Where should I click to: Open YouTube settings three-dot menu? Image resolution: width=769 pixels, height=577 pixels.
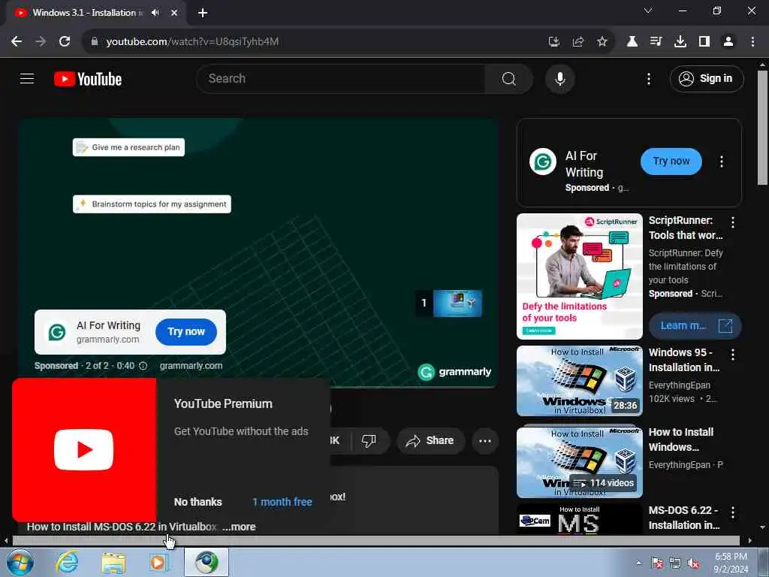[649, 79]
